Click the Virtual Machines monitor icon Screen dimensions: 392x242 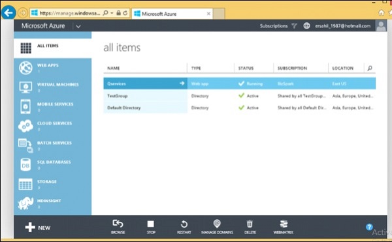click(25, 87)
